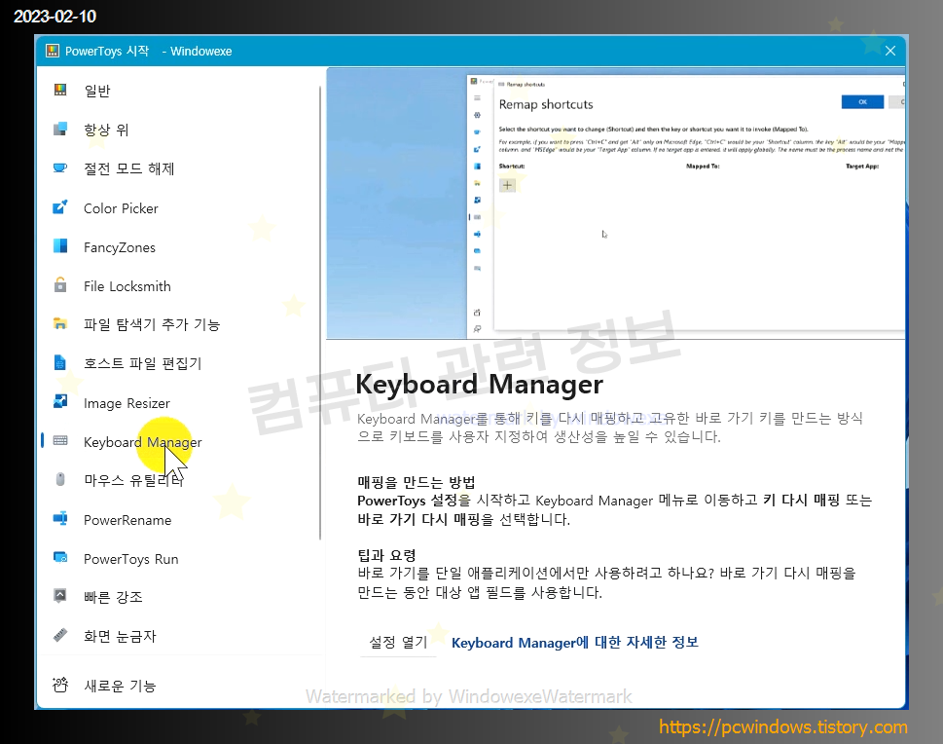Click the 화면 눈금자 ruler icon
Viewport: 943px width, 744px height.
pos(60,635)
